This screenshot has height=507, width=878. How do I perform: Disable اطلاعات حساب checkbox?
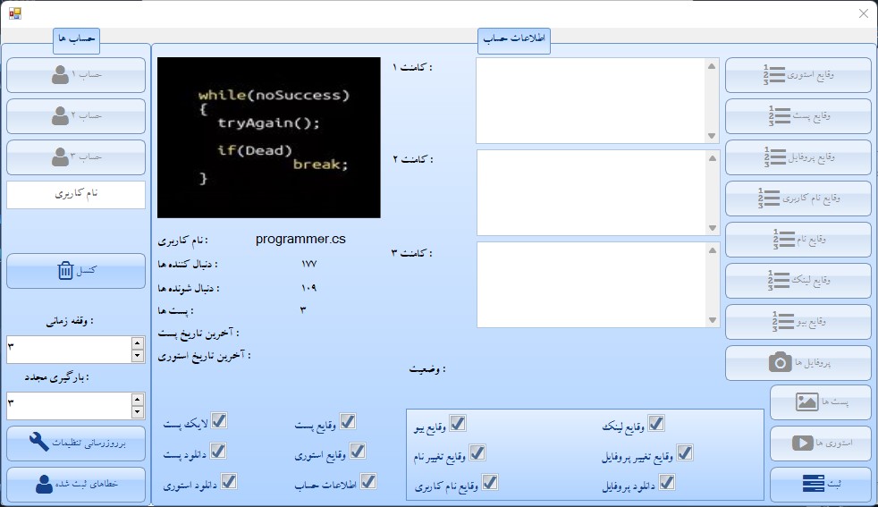[x=367, y=481]
